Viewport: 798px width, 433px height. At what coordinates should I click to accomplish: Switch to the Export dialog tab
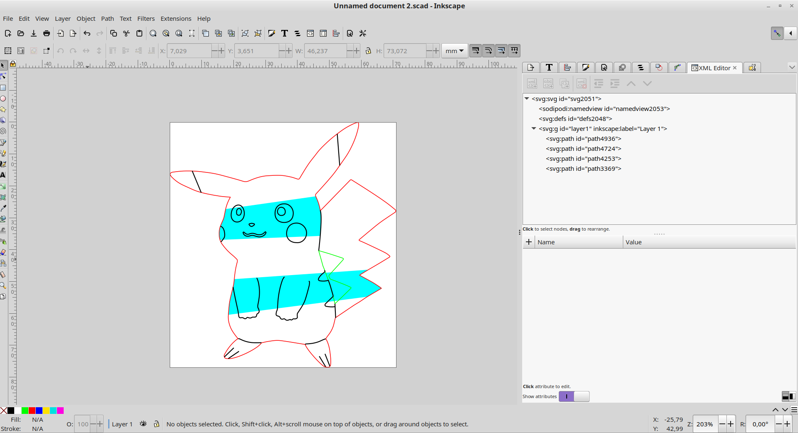(x=531, y=67)
